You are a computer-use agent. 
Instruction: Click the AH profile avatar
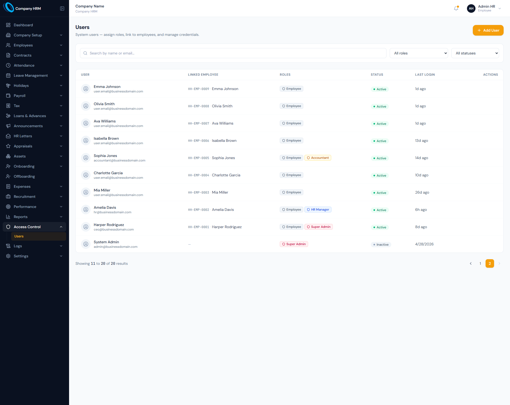click(471, 8)
